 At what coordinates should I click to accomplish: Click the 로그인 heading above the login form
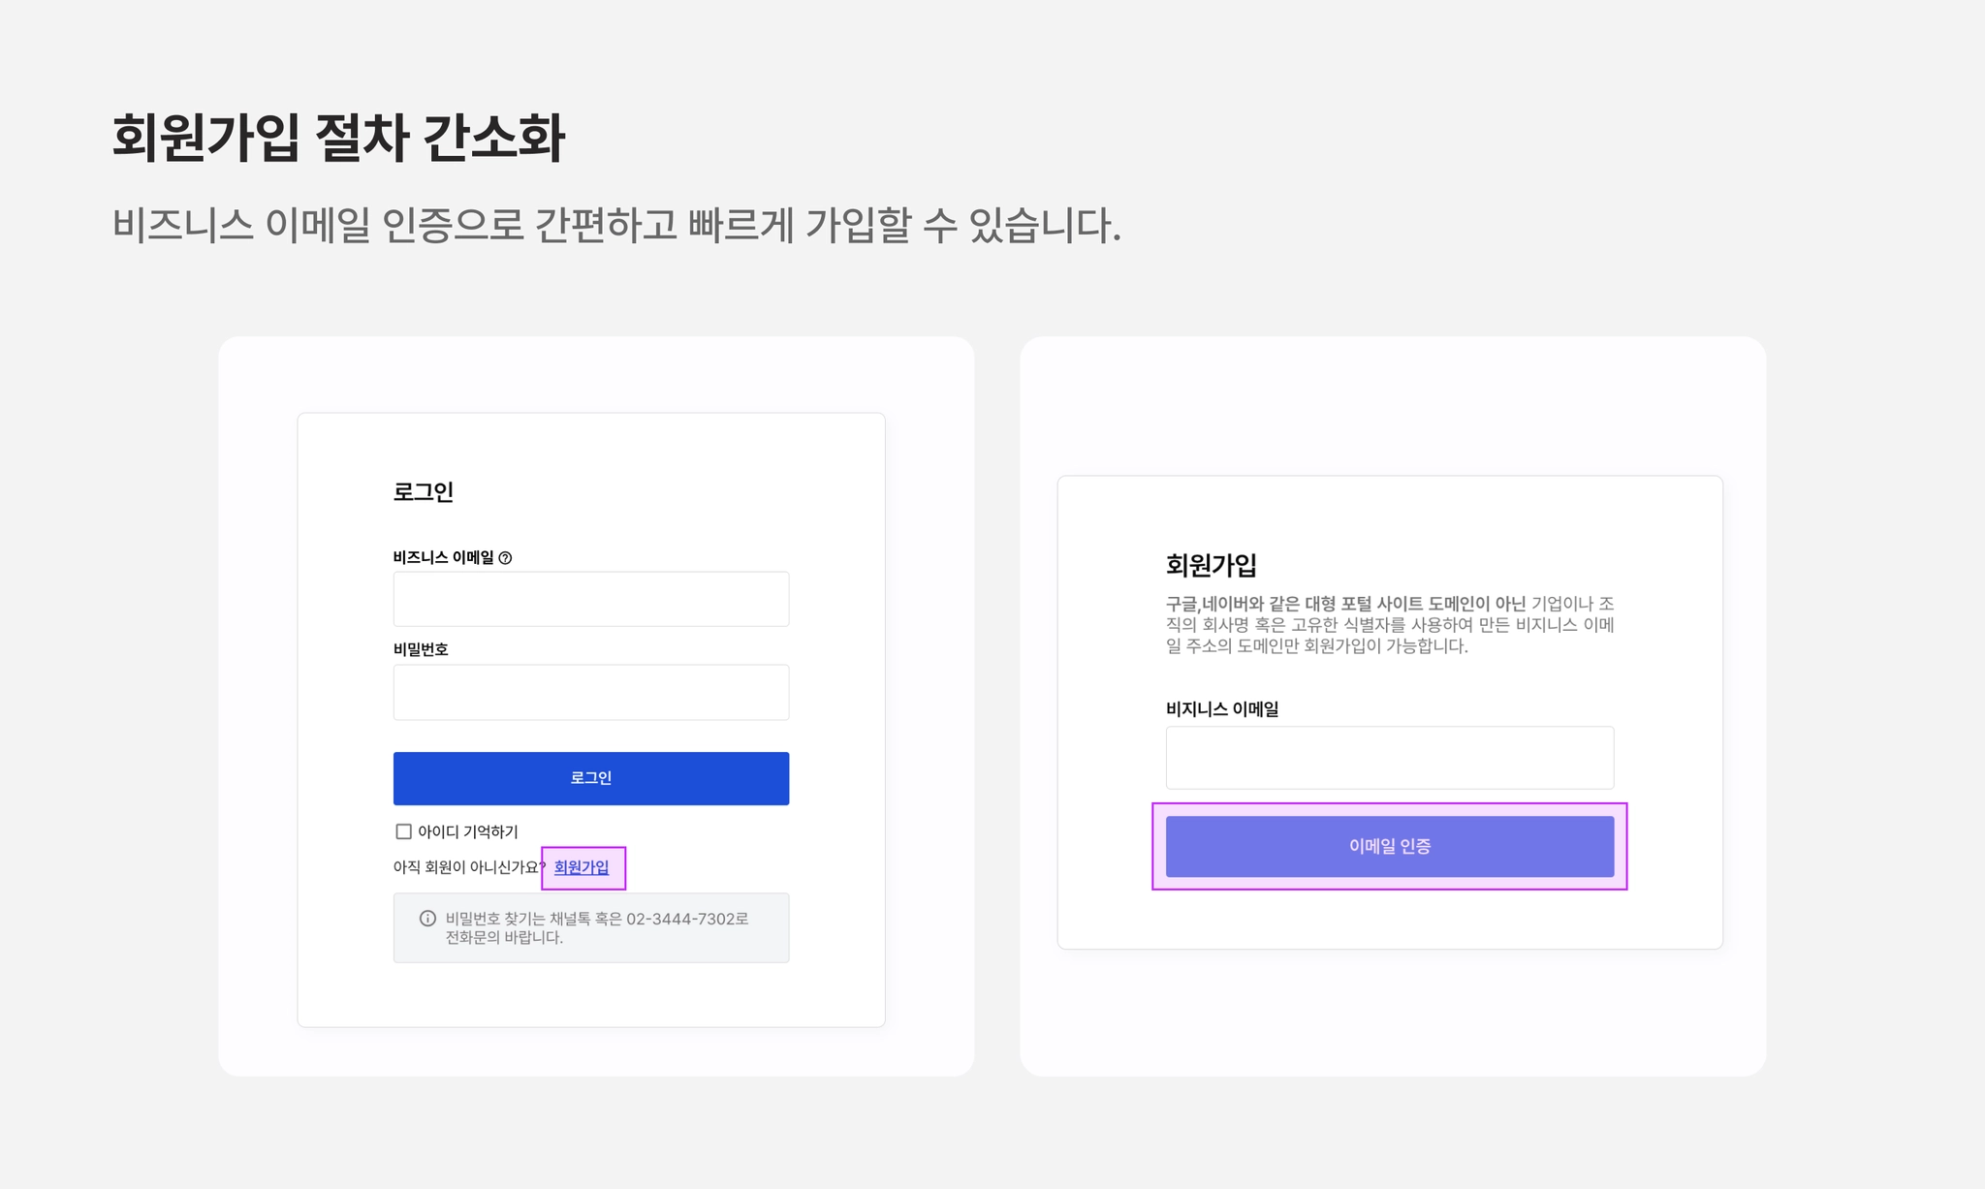click(x=423, y=492)
